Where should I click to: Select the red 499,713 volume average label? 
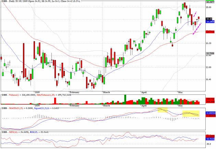[210, 99]
